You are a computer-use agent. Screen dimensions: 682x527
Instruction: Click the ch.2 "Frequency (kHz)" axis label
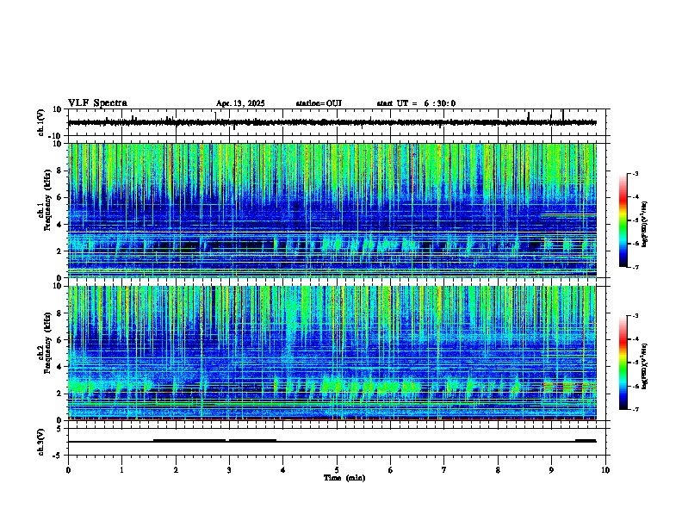click(48, 343)
